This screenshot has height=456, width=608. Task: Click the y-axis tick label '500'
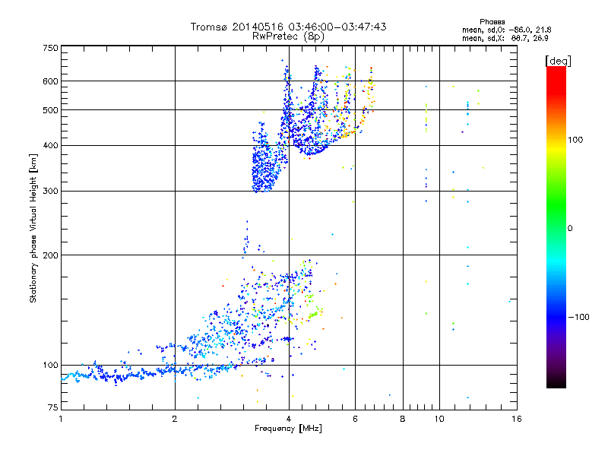(x=50, y=110)
